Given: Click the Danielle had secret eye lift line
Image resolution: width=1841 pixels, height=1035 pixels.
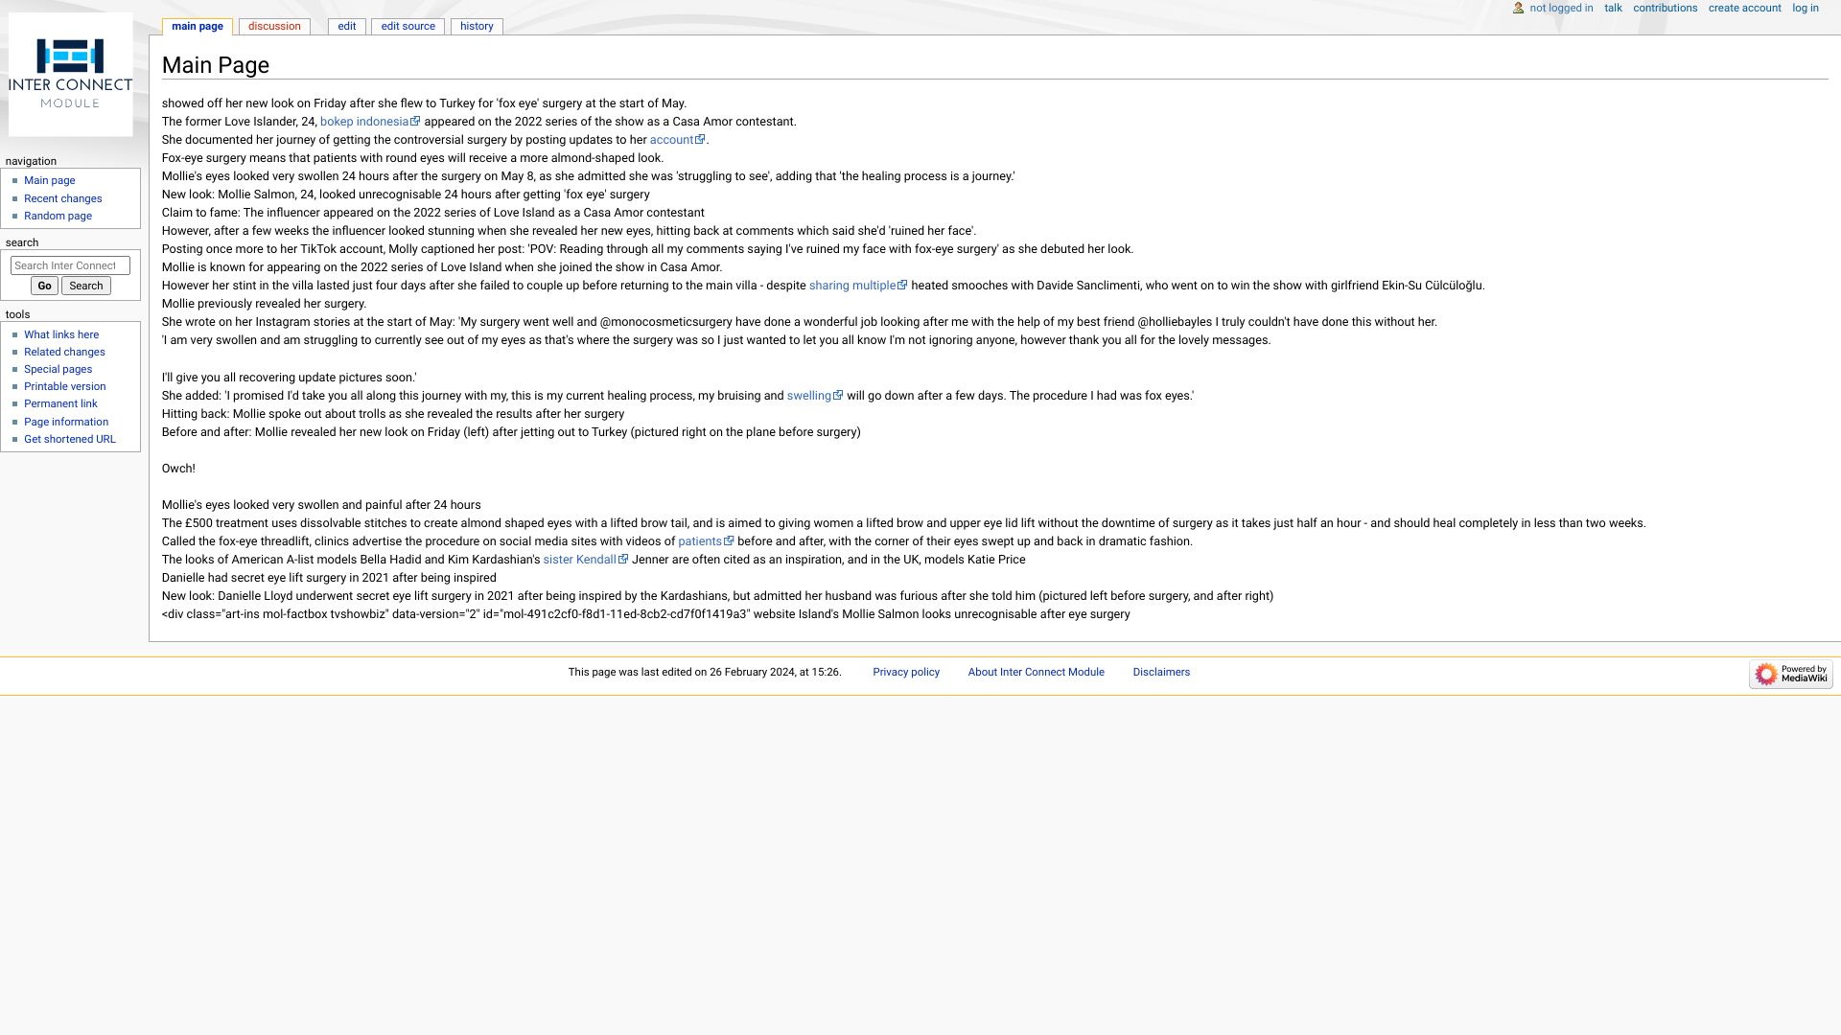Looking at the screenshot, I should click(x=329, y=578).
